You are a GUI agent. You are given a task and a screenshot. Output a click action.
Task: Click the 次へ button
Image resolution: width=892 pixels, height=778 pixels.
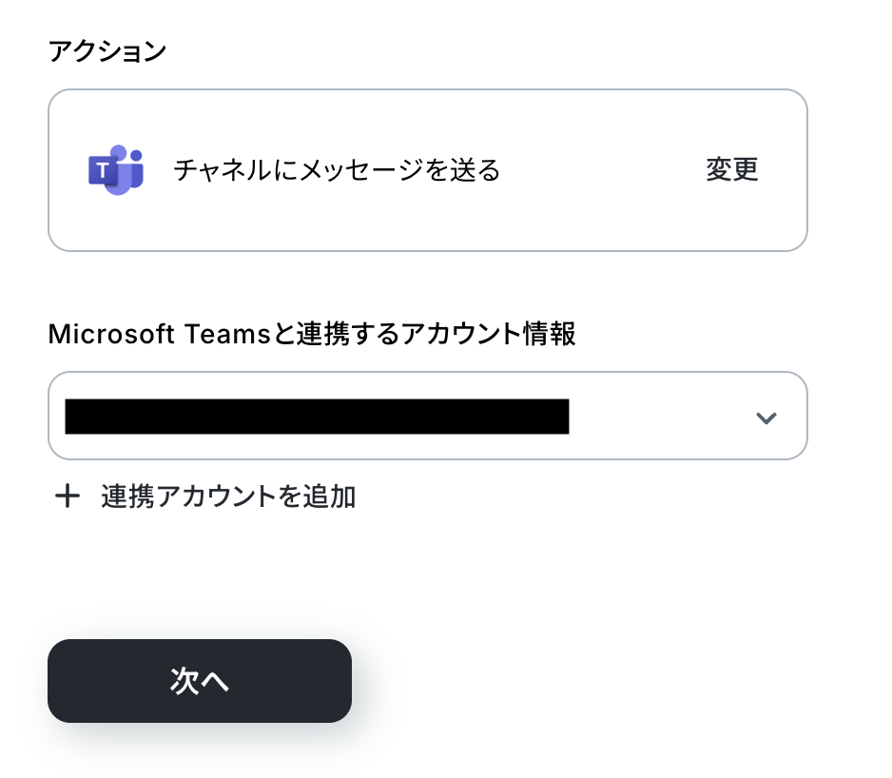tap(200, 680)
